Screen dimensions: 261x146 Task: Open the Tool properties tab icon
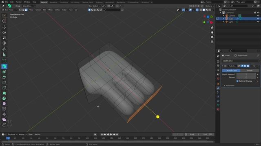[218, 56]
